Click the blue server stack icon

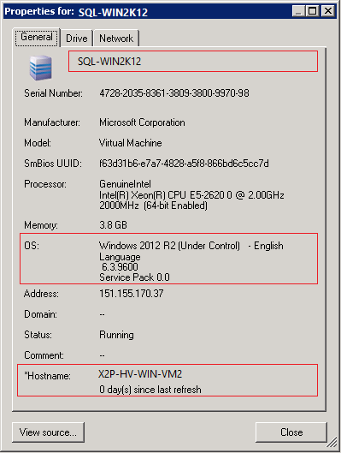(41, 68)
